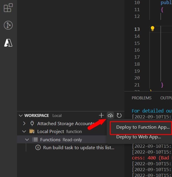Viewport: 172px width, 177px height.
Task: Click the WORKSPACE section title
Action: (36, 115)
